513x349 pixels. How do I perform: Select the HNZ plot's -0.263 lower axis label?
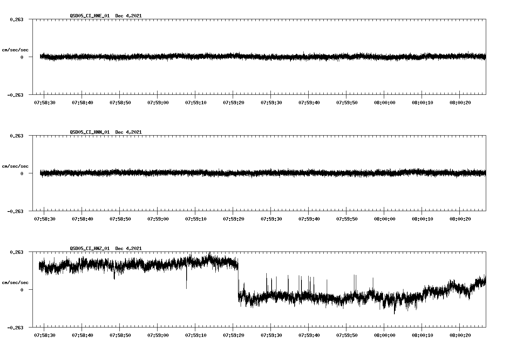(15, 327)
